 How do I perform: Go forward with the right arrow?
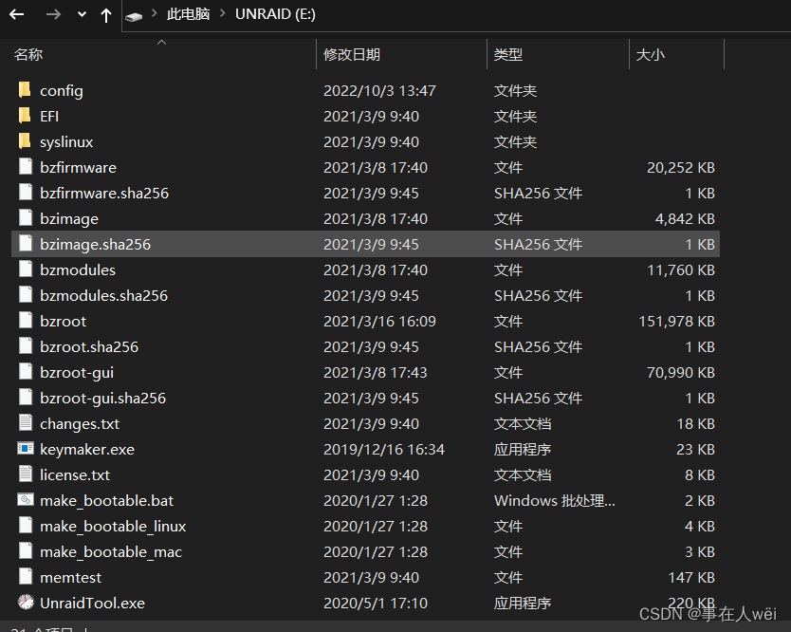tap(53, 14)
